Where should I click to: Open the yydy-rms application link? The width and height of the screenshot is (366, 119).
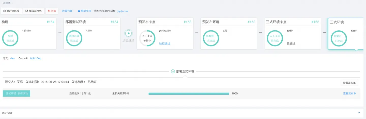123,11
